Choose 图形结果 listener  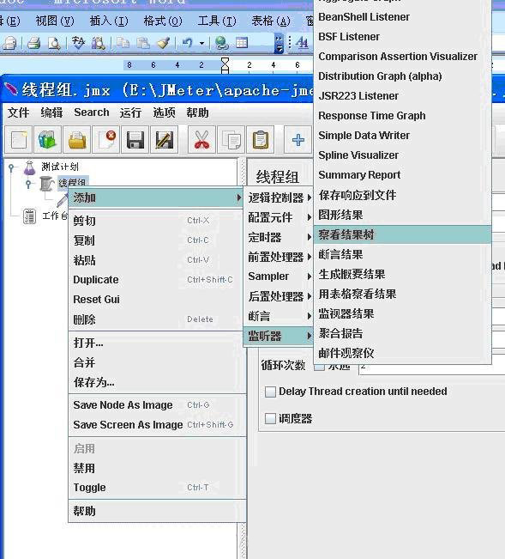[402, 215]
